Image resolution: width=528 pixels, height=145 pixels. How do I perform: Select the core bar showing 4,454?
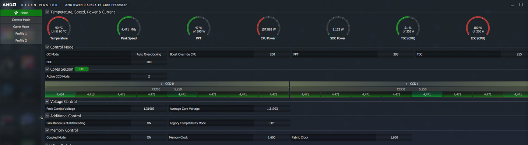point(60,95)
